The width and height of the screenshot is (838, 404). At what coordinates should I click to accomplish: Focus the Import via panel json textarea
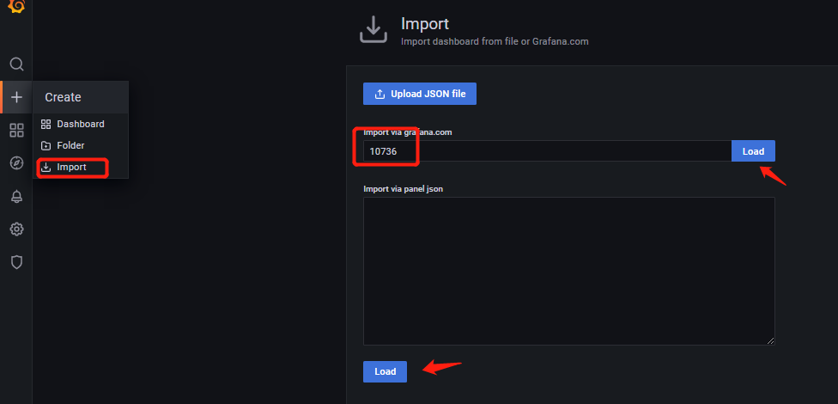click(x=569, y=272)
